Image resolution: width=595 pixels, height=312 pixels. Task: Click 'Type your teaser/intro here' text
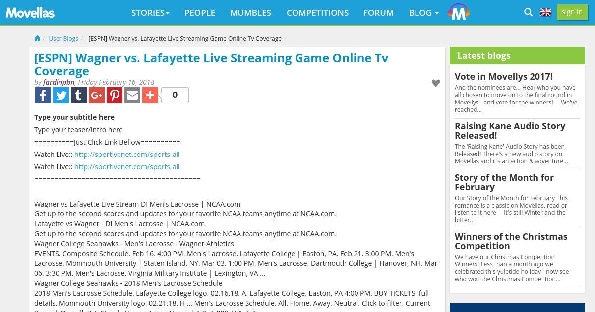click(78, 130)
